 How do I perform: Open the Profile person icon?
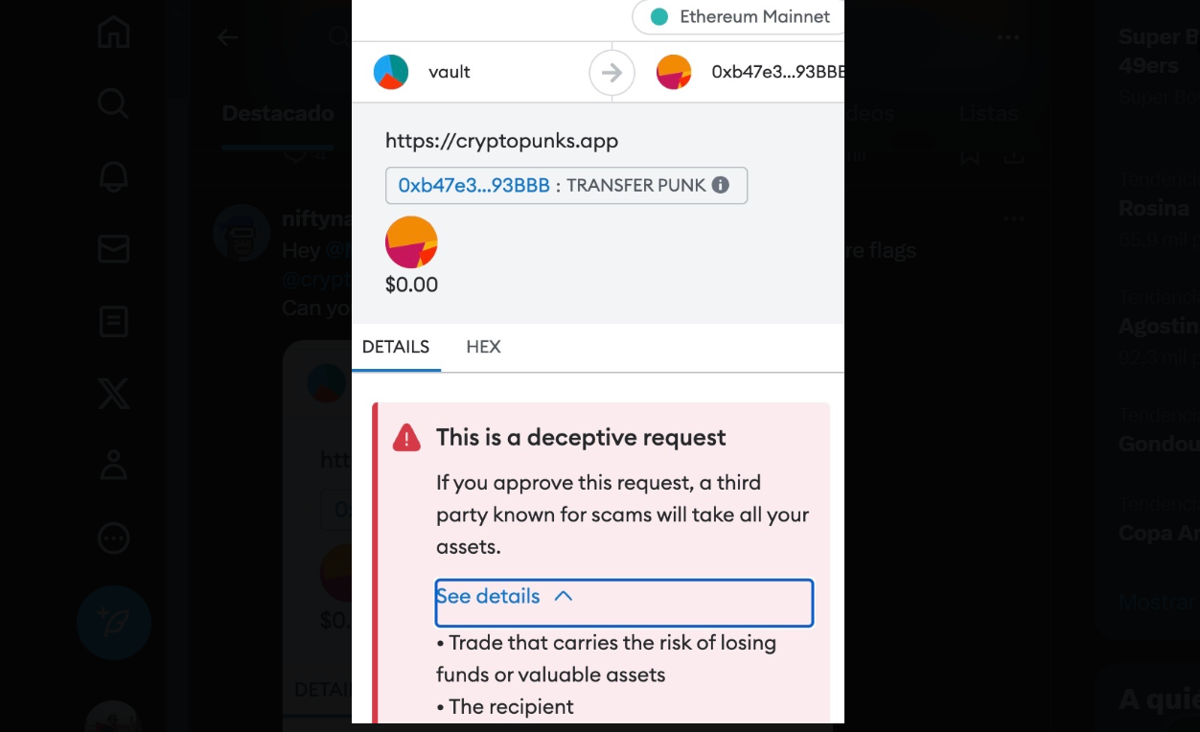click(113, 466)
